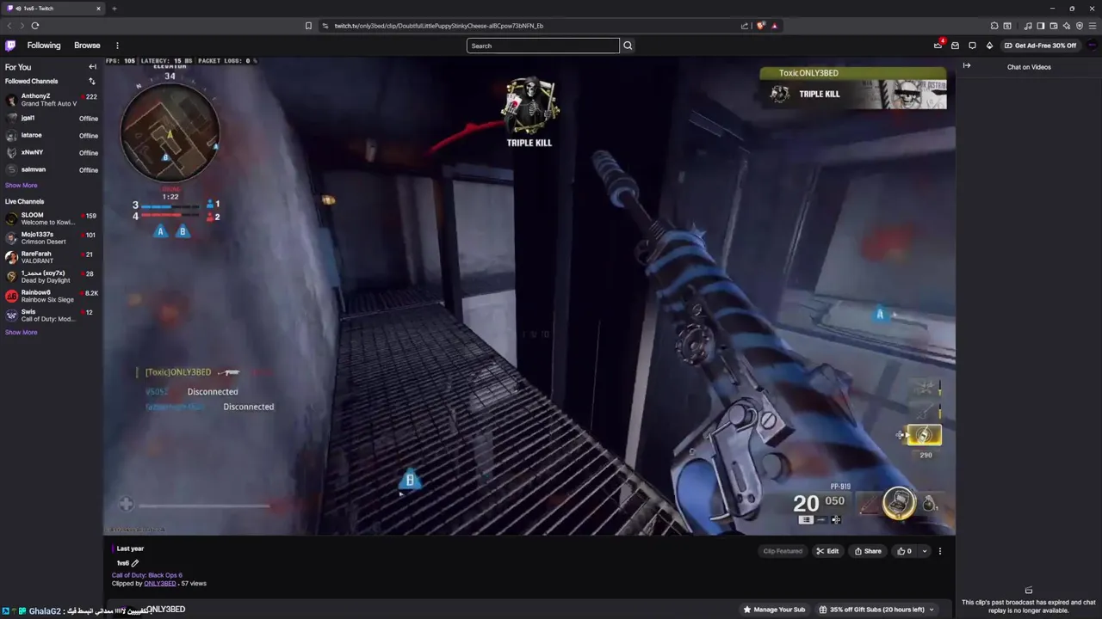Click the Twitch search input field

[542, 46]
